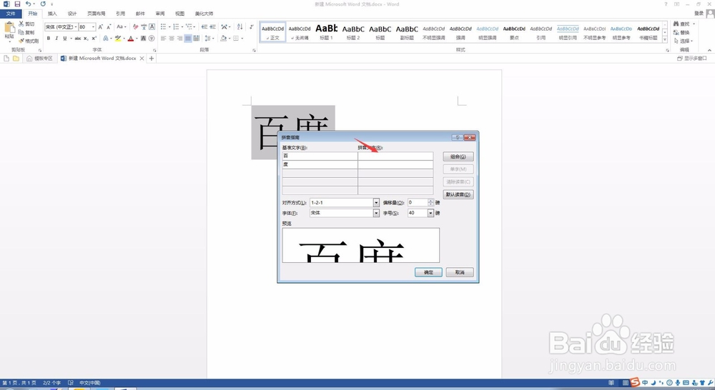
Task: Click the Redo icon in the title bar
Action: (x=43, y=4)
